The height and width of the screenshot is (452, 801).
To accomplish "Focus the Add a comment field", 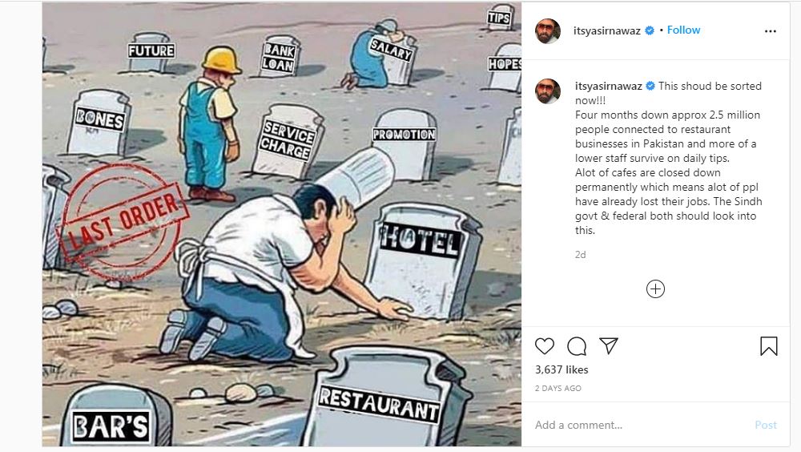I will pyautogui.click(x=641, y=425).
